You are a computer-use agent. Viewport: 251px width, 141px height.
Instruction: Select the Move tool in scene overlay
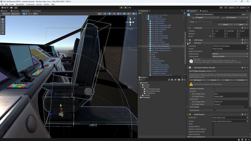pos(3,22)
